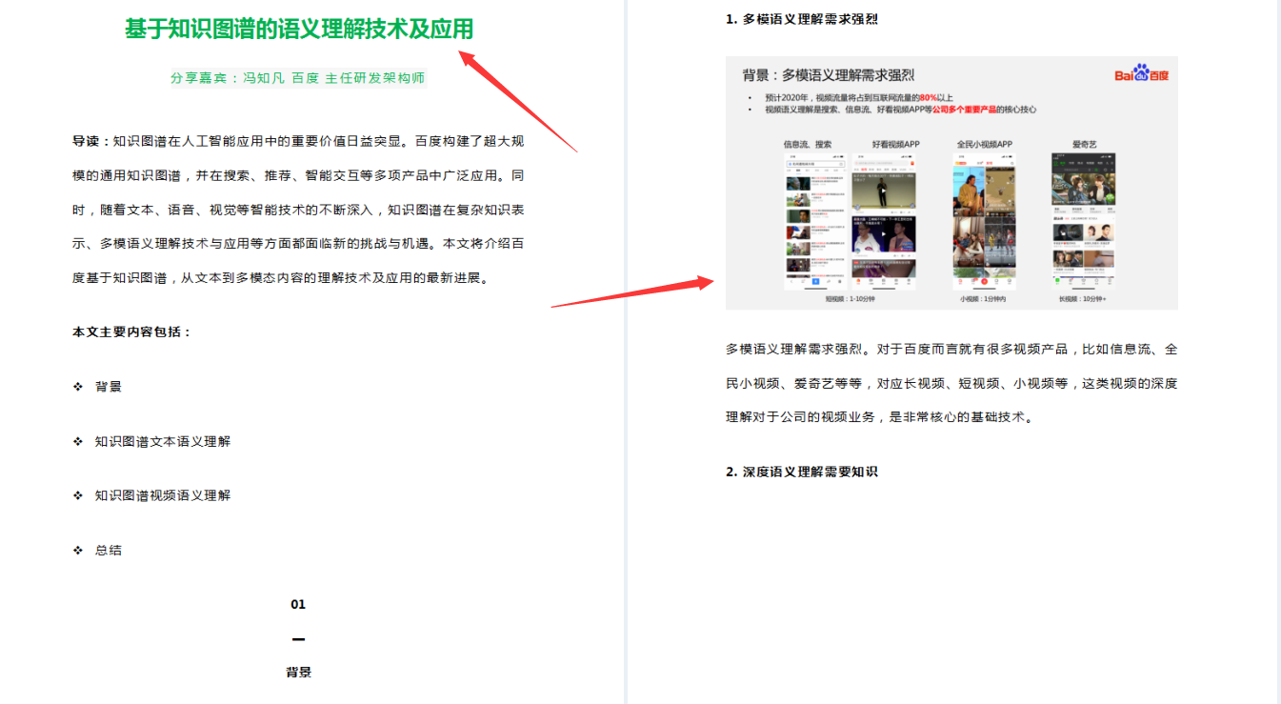Click caption 长视频：10分钟+
This screenshot has height=704, width=1281.
pyautogui.click(x=1082, y=299)
